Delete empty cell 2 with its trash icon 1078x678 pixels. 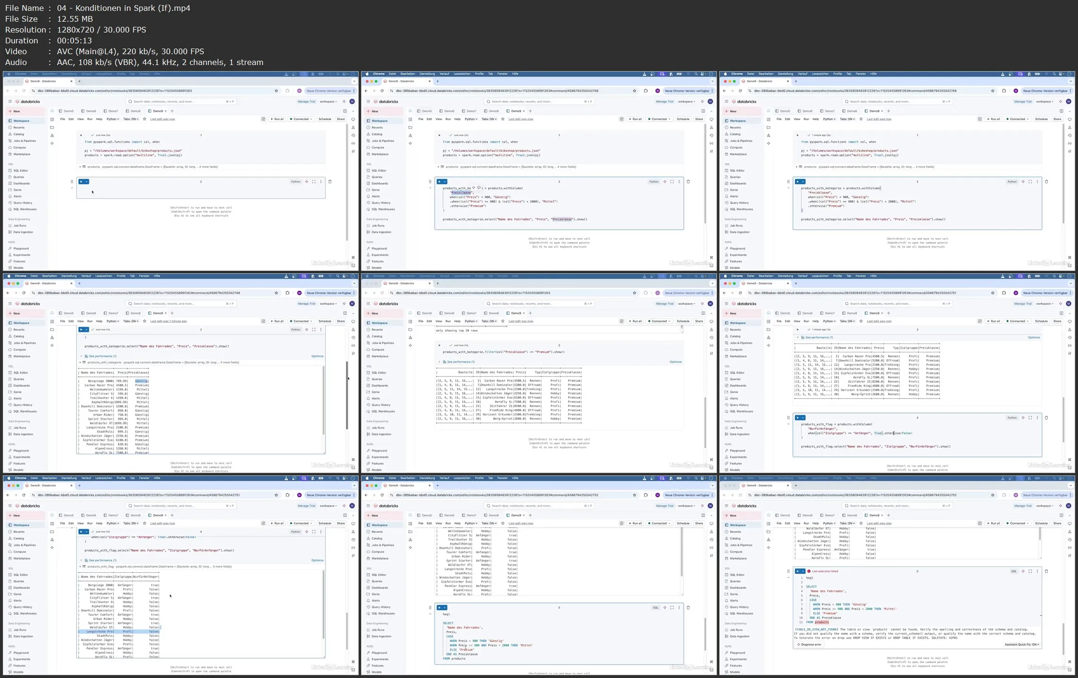(x=330, y=181)
